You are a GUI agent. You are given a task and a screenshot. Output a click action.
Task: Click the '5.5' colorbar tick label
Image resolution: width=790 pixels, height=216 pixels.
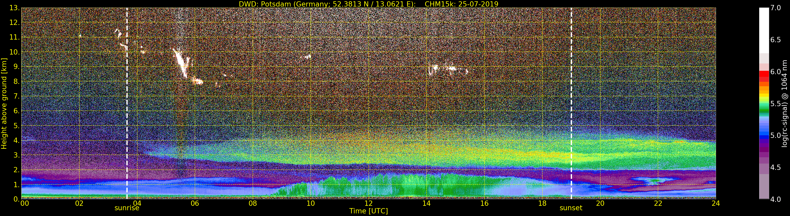776,104
